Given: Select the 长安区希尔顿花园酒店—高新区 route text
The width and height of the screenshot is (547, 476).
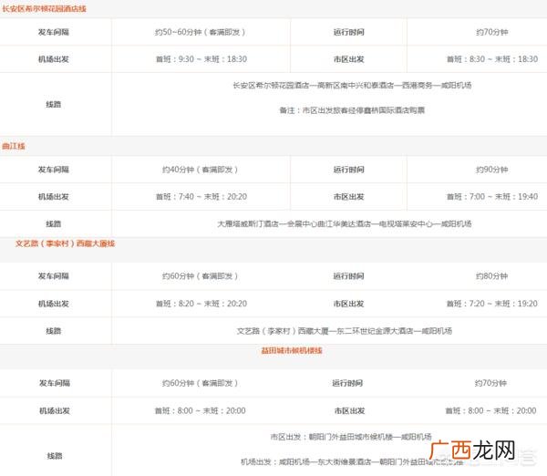Looking at the screenshot, I should pos(352,85).
